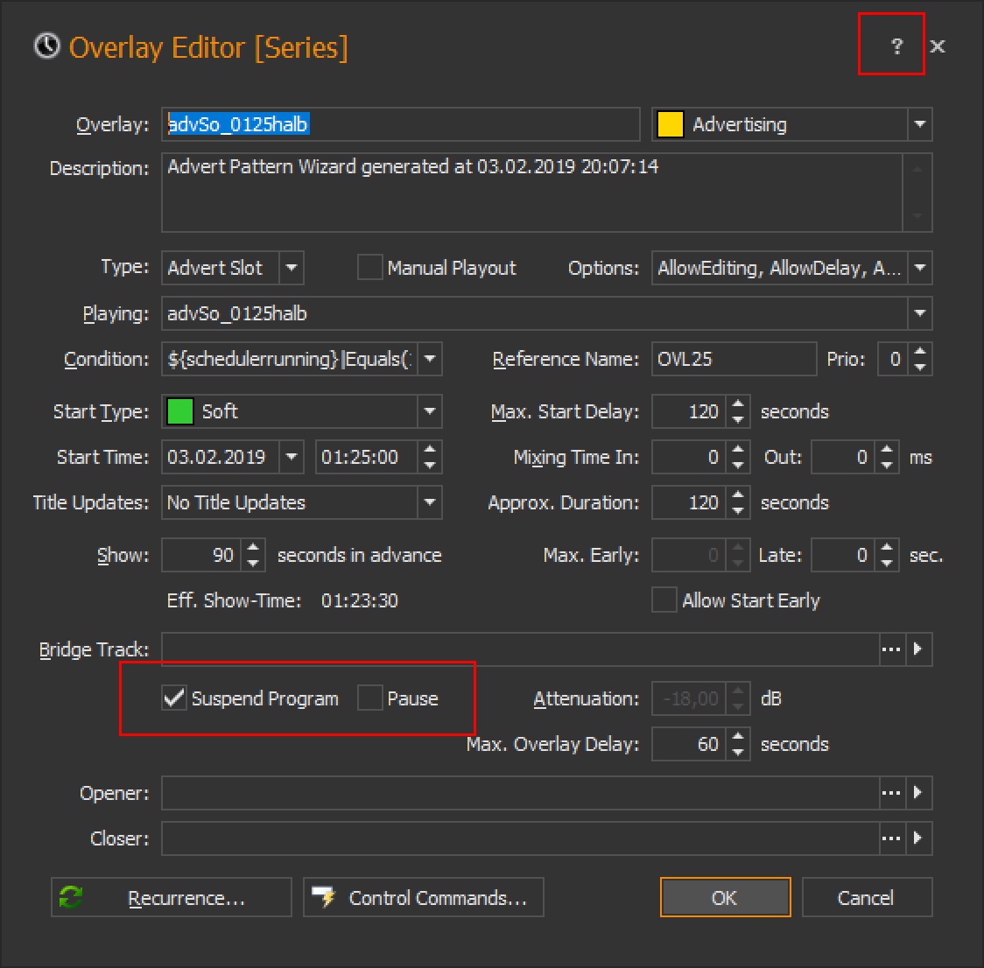Increase Approx. Duration value
The image size is (984, 968).
click(x=738, y=495)
